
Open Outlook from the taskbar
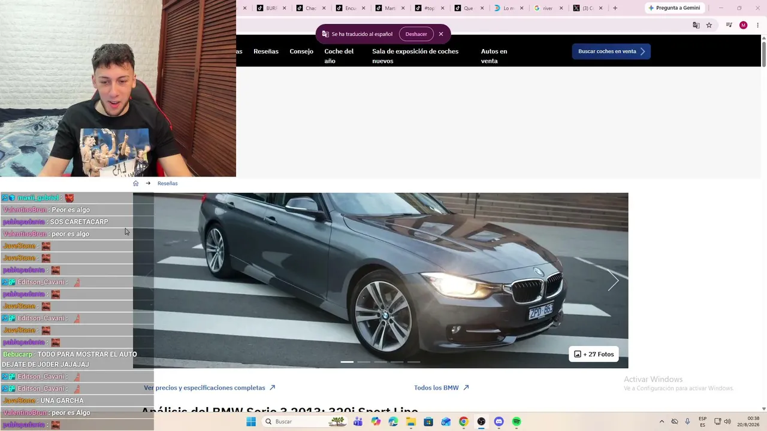coord(446,421)
